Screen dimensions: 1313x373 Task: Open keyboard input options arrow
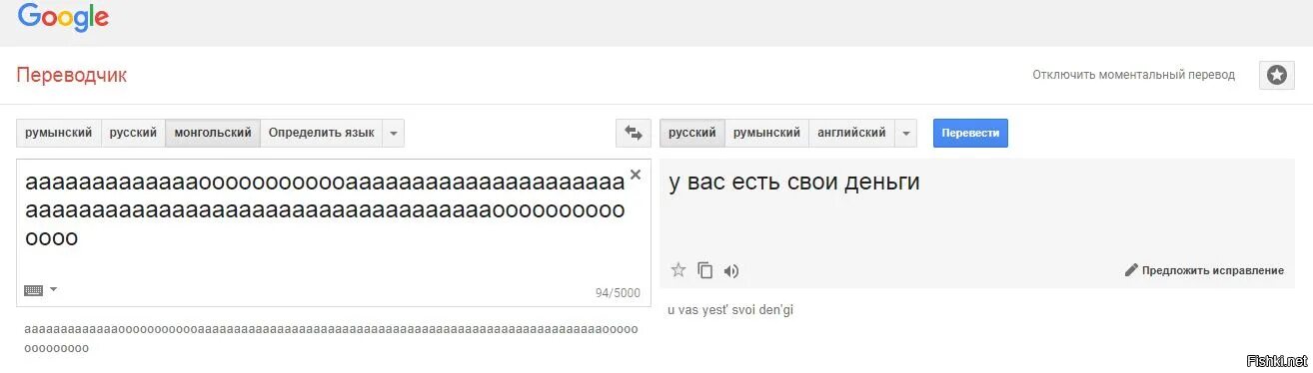[x=54, y=289]
